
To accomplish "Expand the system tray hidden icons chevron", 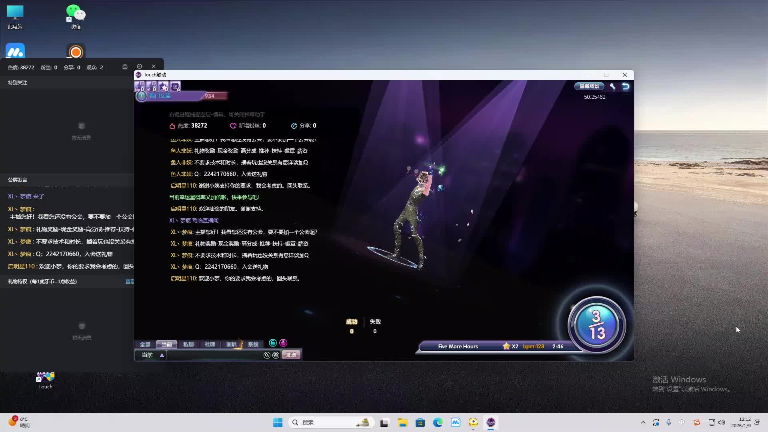I will 643,422.
